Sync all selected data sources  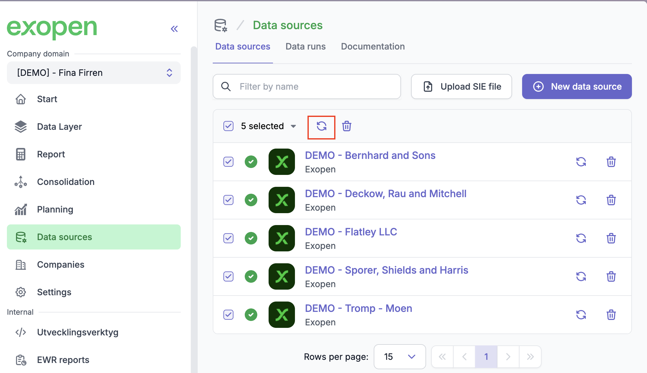(x=321, y=126)
